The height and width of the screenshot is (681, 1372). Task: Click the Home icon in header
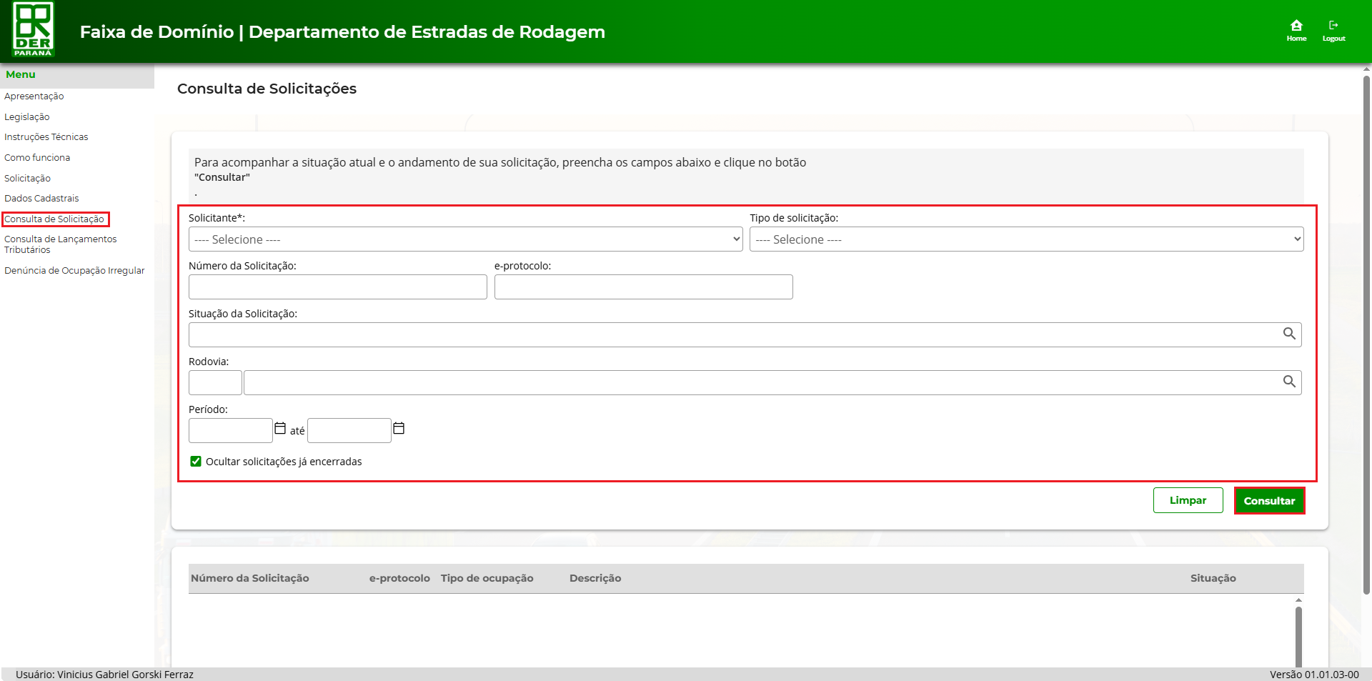1296,30
